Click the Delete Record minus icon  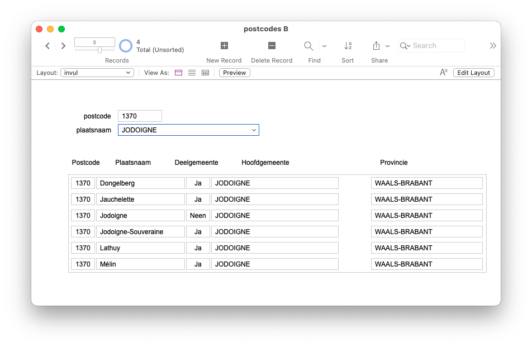(x=272, y=46)
